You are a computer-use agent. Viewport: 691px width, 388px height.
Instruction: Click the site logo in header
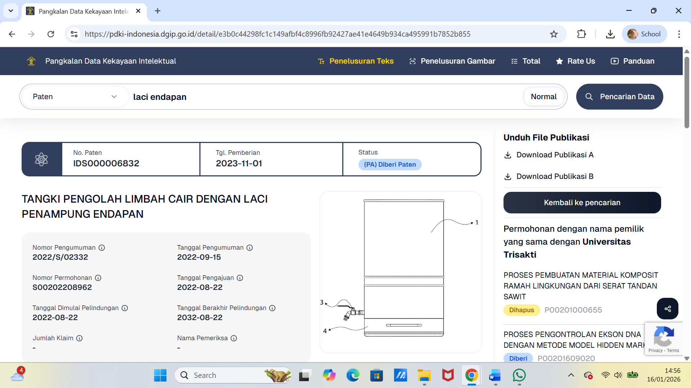[31, 61]
